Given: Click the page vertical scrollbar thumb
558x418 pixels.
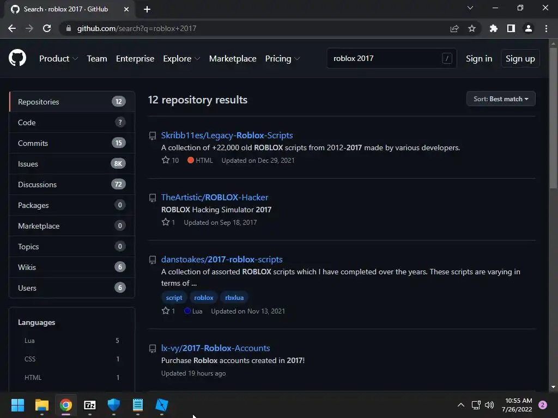Looking at the screenshot, I should [553, 118].
